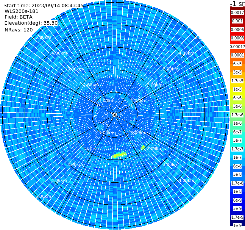
Task: Select the 3e-9 color bar label
Action: (x=237, y=208)
